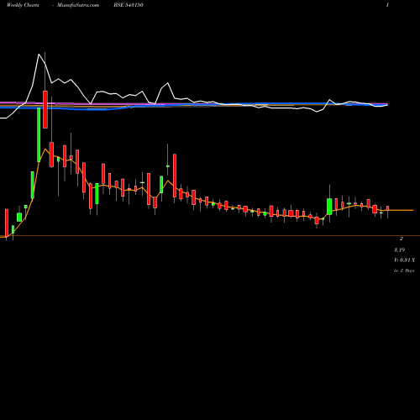Click the 'V: 0.81 X' volume text
The height and width of the screenshot is (420, 420).
tap(404, 260)
